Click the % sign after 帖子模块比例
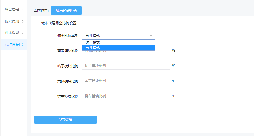This screenshot has width=254, height=136. 174,66
